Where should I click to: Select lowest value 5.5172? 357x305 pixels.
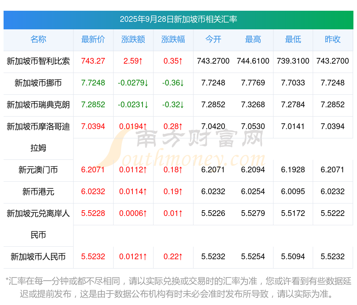click(293, 213)
